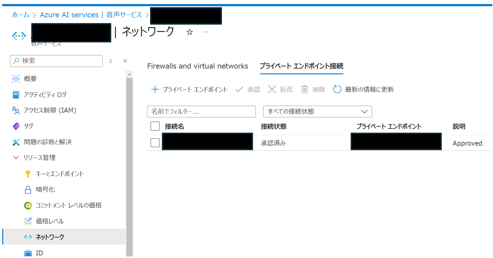
Task: Click the ID briefcase icon
Action: tap(28, 253)
